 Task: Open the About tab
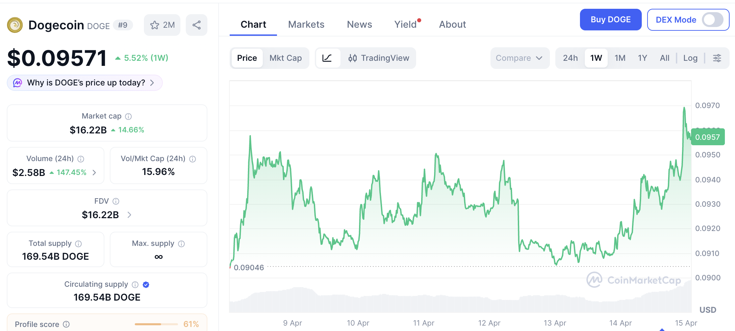pyautogui.click(x=452, y=24)
